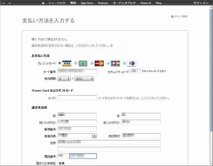Click the vertical scrollbar thumb

point(211,70)
